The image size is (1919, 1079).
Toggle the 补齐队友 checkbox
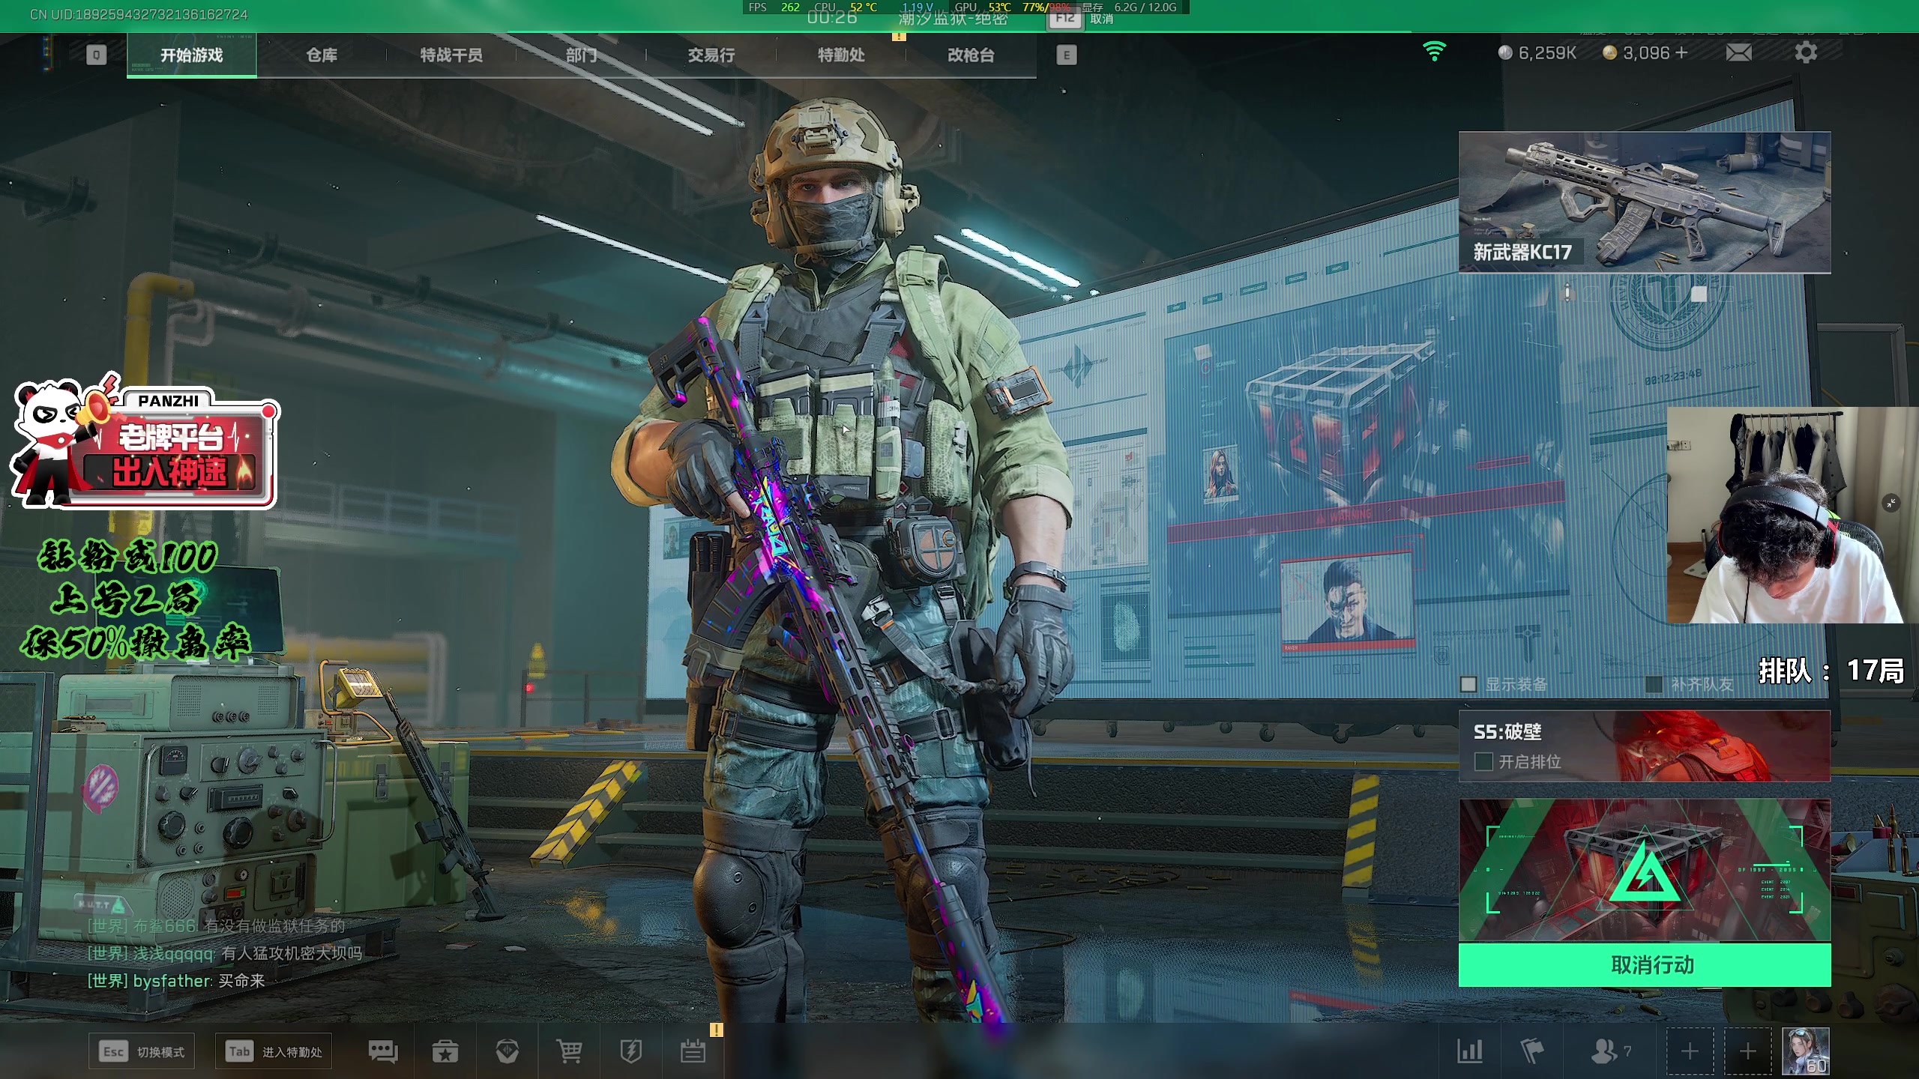pyautogui.click(x=1653, y=684)
